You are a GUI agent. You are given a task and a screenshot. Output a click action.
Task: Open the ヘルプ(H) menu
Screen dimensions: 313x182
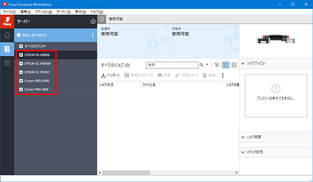pos(97,12)
